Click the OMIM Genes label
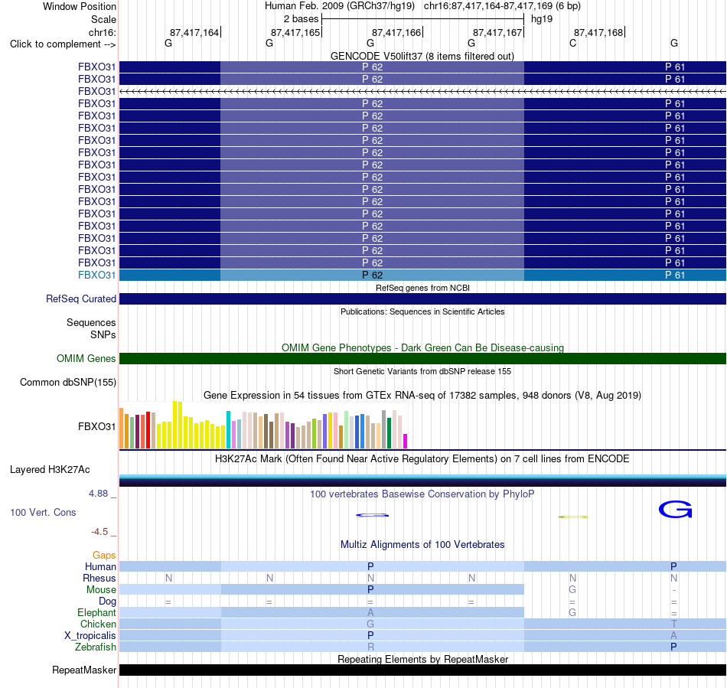The height and width of the screenshot is (688, 727). point(86,358)
